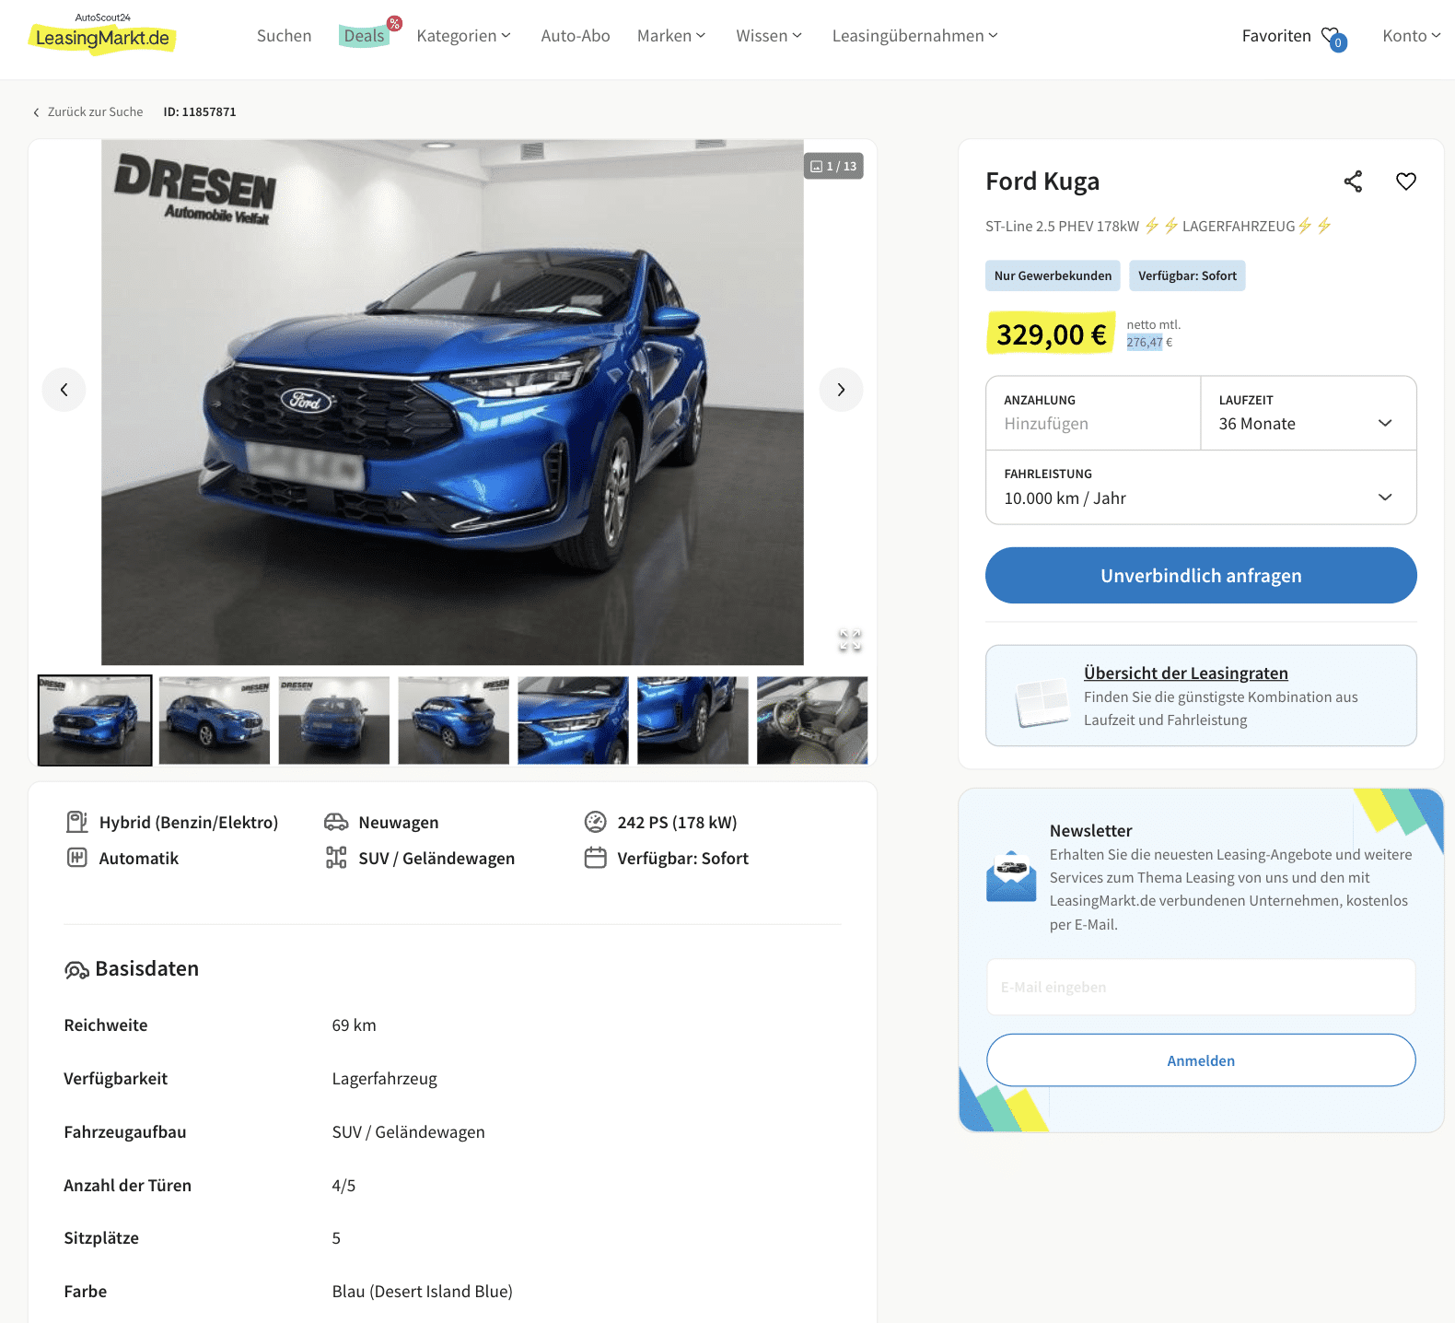
Task: Open the Wissen dropdown menu
Action: (x=769, y=36)
